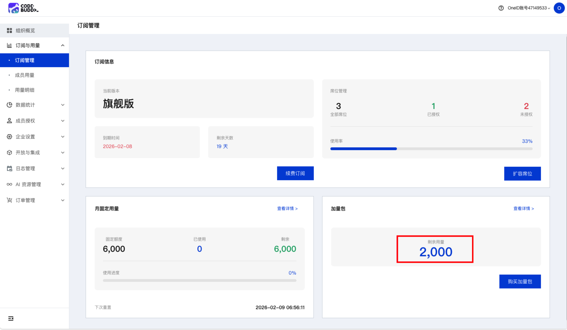Expand the AI 资源管理 menu chevron
The width and height of the screenshot is (567, 330).
[x=63, y=184]
